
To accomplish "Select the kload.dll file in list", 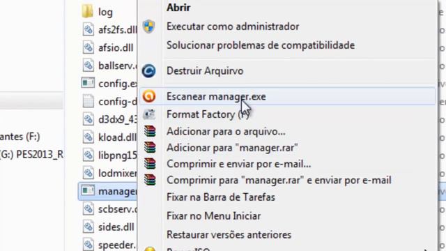I will tap(108, 137).
